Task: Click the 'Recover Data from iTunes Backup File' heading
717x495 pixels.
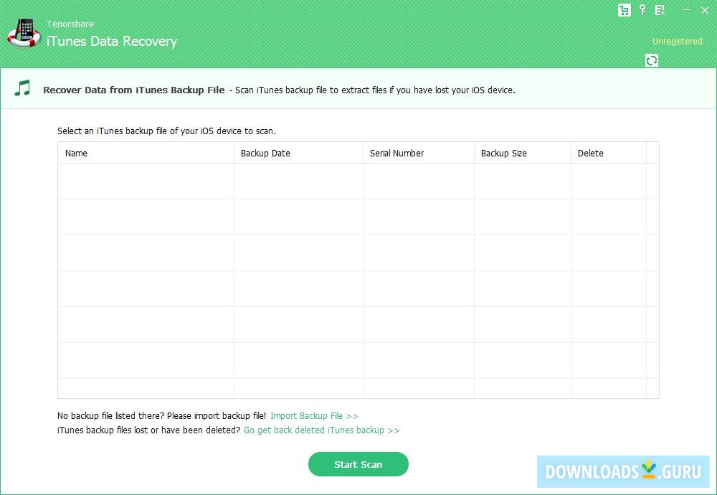Action: pos(134,90)
